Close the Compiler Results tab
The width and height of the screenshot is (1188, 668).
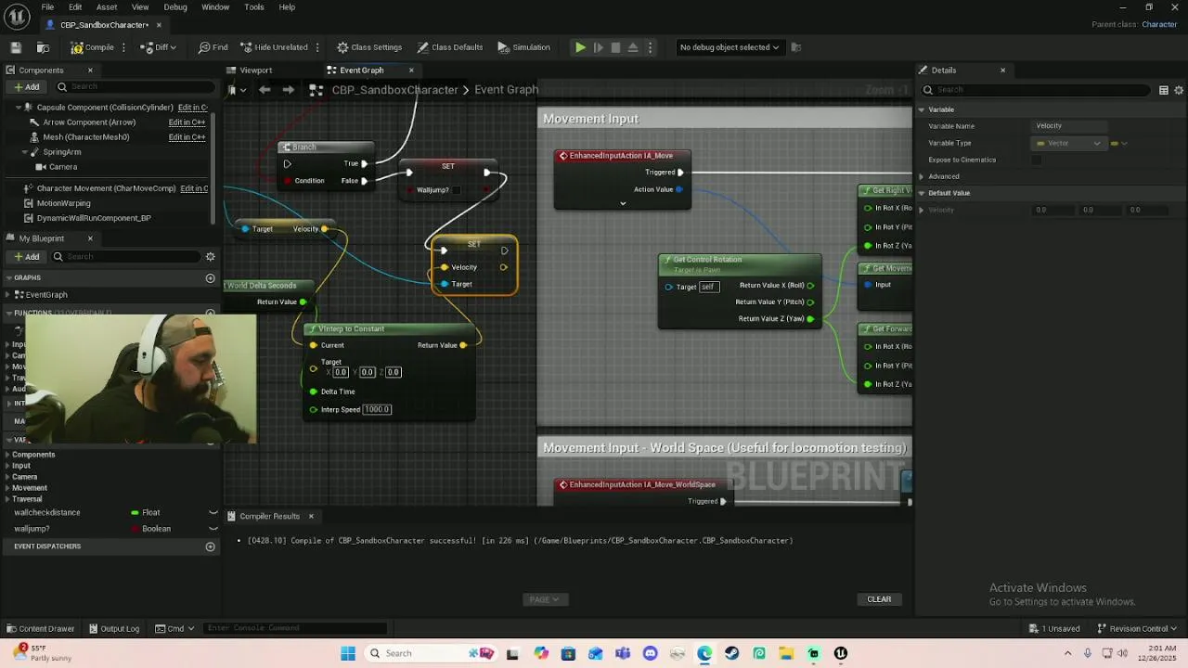[311, 516]
